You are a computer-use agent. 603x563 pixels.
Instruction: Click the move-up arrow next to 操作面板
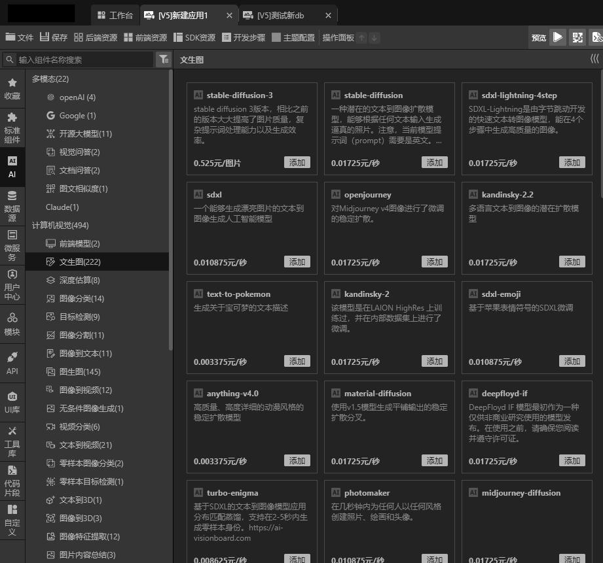coord(361,38)
